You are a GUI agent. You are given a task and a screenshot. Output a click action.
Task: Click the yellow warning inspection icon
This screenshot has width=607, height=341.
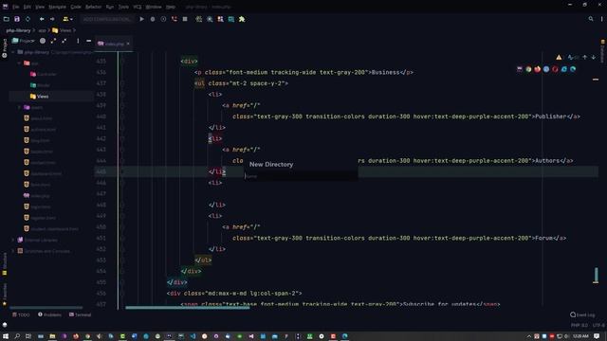559,57
